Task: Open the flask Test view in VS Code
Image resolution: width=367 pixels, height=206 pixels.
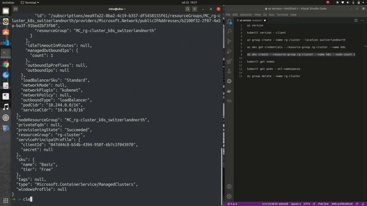Action: [x=229, y=71]
